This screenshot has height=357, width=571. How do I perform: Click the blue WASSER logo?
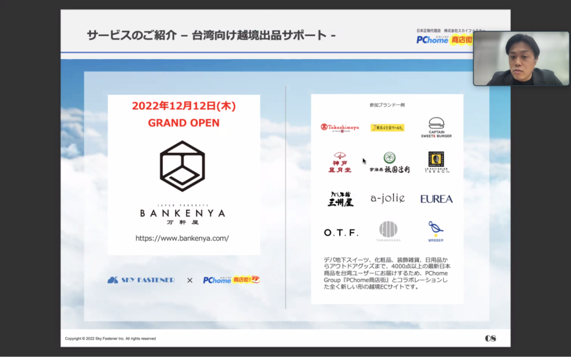(435, 231)
